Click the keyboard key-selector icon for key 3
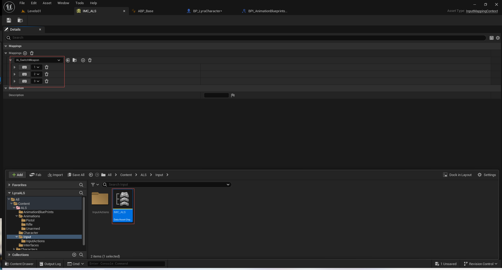Image resolution: width=502 pixels, height=270 pixels. pyautogui.click(x=24, y=81)
